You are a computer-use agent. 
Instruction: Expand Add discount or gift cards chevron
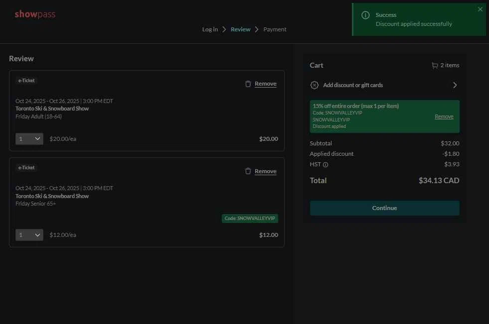point(455,85)
